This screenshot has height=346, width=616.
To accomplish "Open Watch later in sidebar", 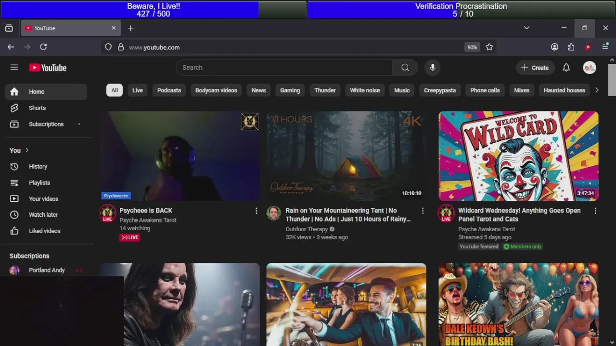I will [x=46, y=215].
